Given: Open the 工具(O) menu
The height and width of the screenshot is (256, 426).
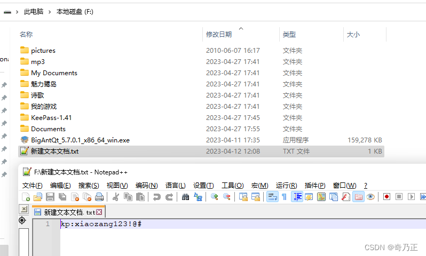Looking at the screenshot, I should click(x=233, y=186).
